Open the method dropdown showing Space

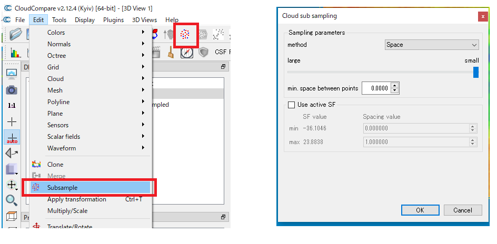[x=432, y=45]
